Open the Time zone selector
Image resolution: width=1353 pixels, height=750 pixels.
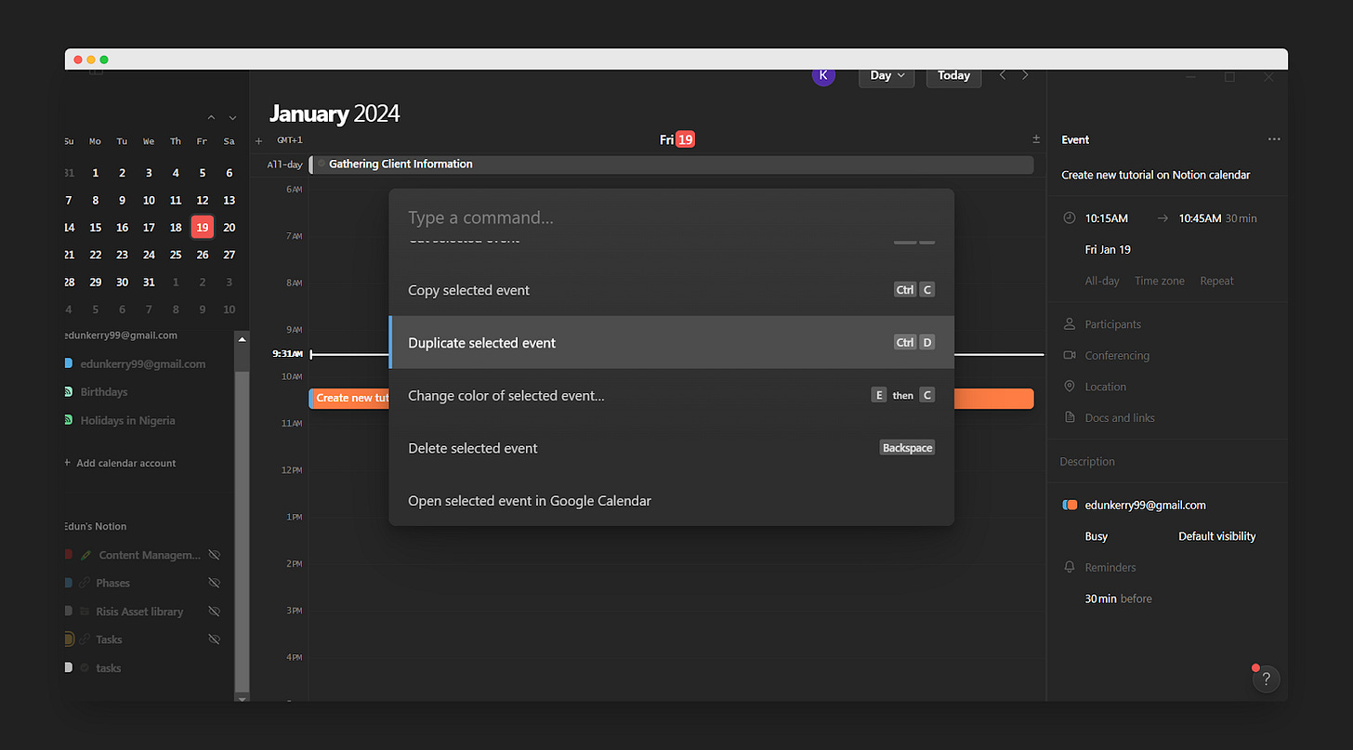click(1160, 281)
